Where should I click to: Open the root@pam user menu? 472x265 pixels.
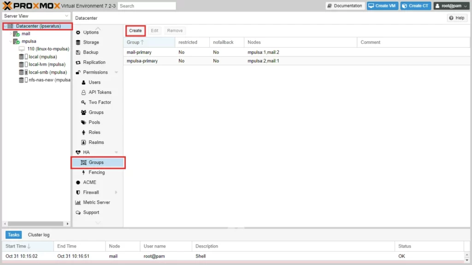[451, 6]
